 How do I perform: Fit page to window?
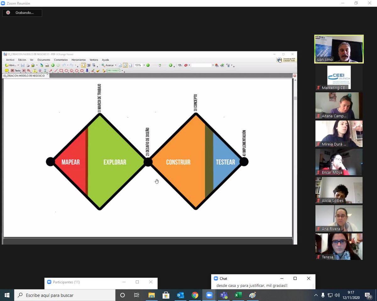click(x=126, y=65)
